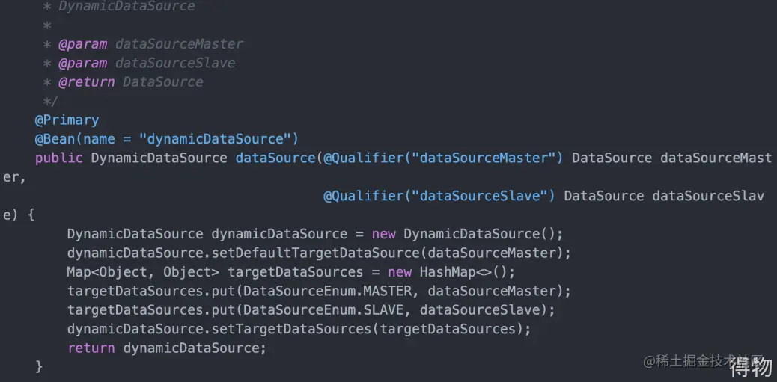Click the @Qualifier("dataSourceSlave") annotation

click(x=439, y=196)
